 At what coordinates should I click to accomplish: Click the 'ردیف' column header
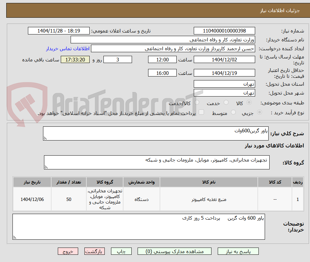pyautogui.click(x=298, y=182)
